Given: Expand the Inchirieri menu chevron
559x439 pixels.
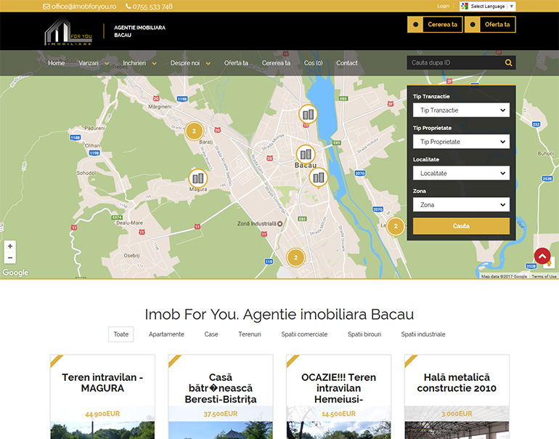Looking at the screenshot, I should 155,63.
